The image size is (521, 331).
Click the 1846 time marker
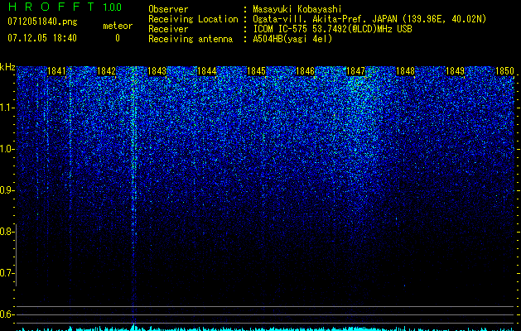tap(305, 71)
